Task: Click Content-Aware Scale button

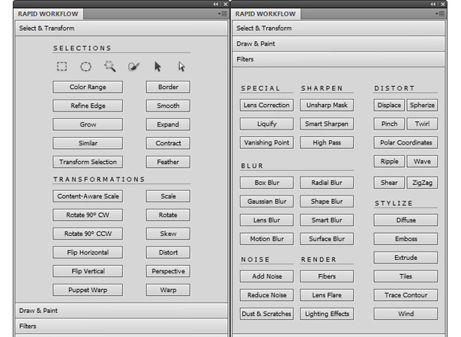Action: [x=88, y=196]
